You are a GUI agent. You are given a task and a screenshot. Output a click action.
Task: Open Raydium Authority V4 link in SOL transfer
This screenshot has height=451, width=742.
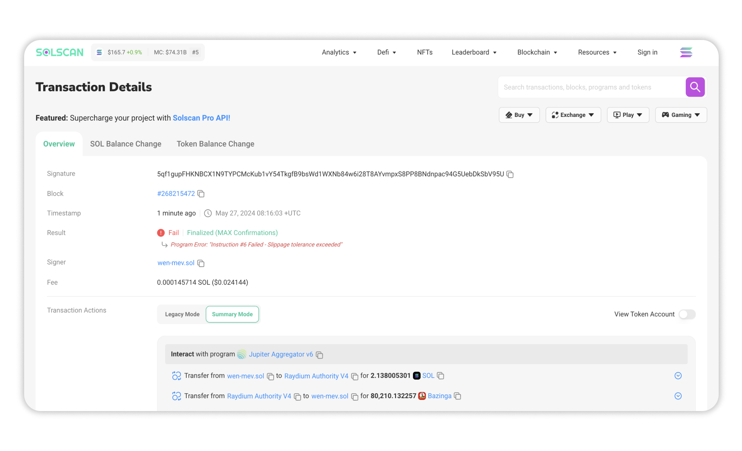pyautogui.click(x=316, y=376)
